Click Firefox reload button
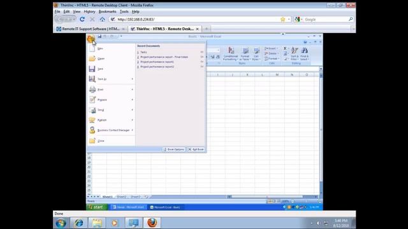Viewport: 408px width, 229px height. 82,19
